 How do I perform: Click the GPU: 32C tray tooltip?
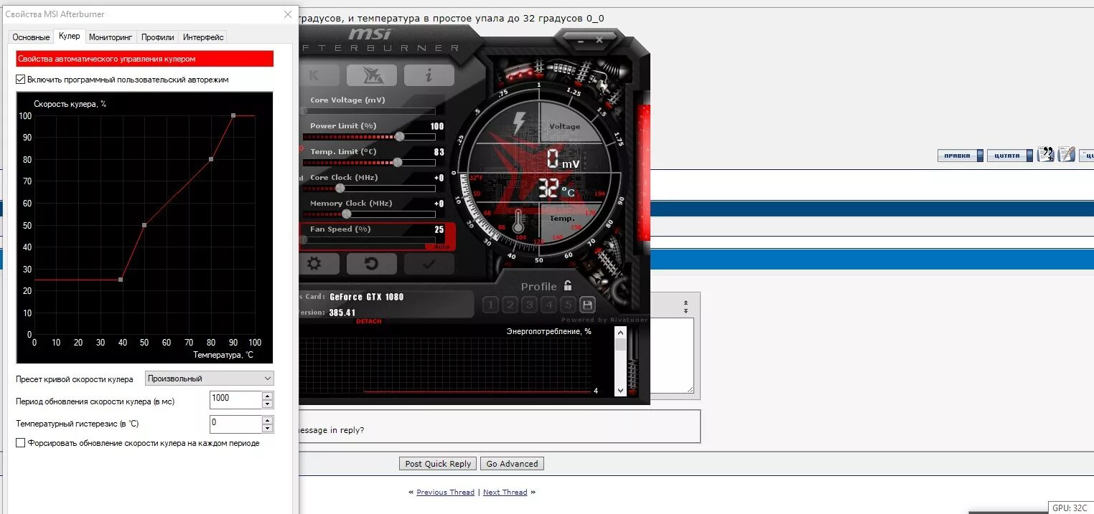point(1071,508)
